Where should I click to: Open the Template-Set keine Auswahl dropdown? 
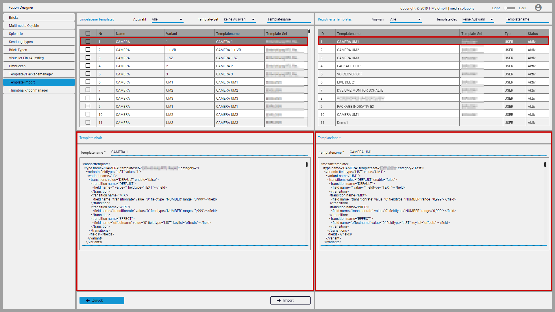click(239, 19)
